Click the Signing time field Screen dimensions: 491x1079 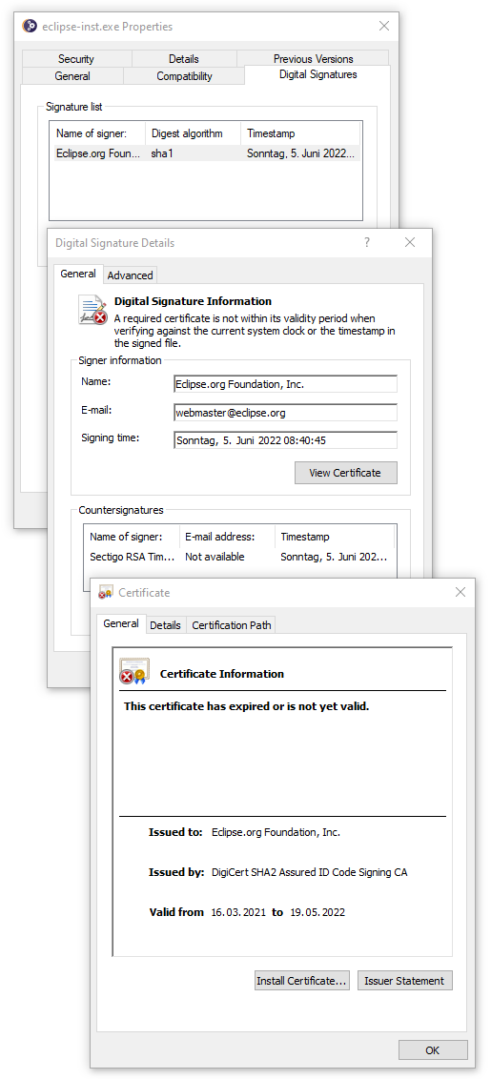(x=286, y=440)
